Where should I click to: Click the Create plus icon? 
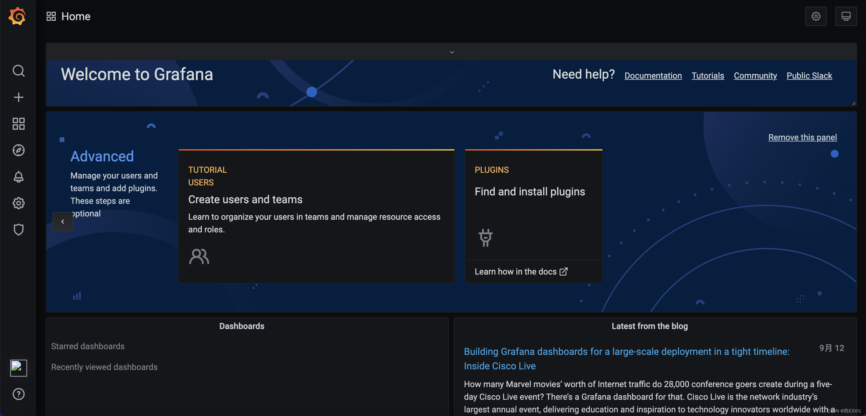tap(18, 97)
